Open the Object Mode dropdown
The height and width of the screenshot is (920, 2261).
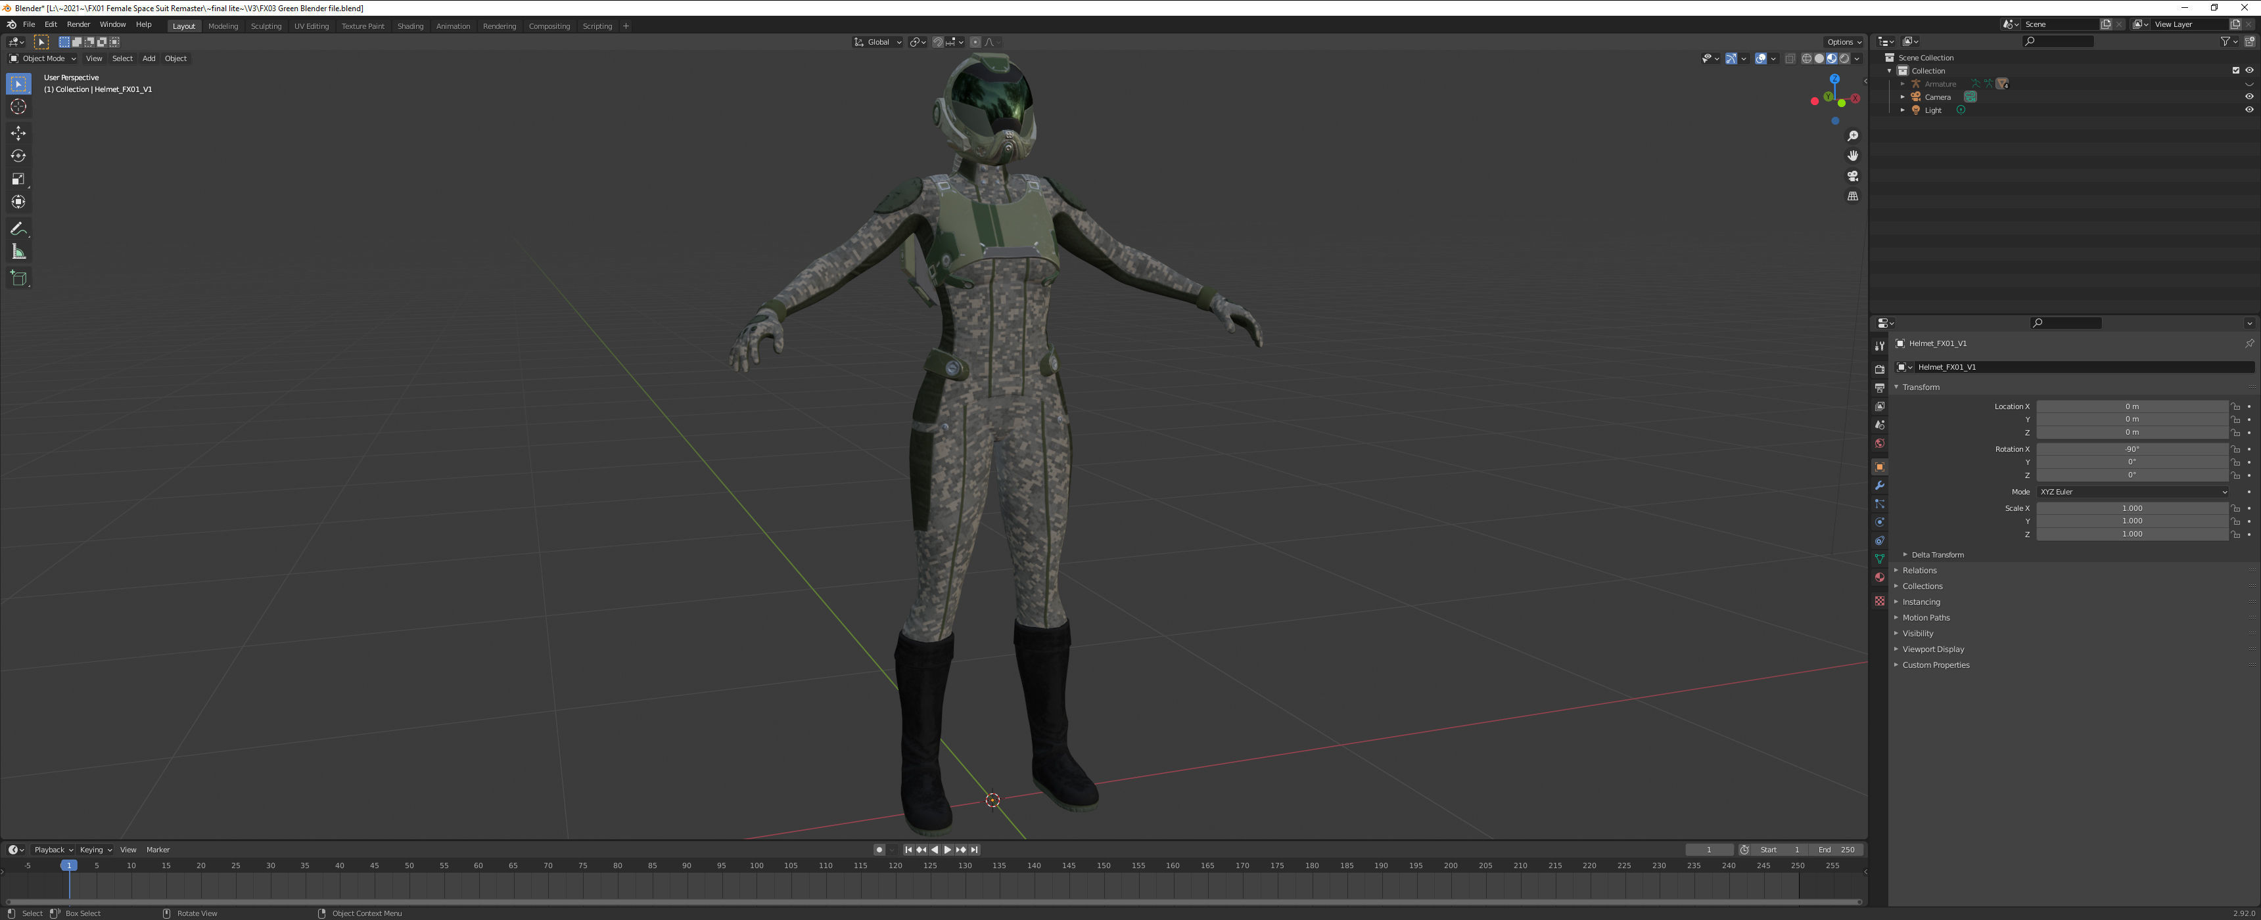click(43, 58)
